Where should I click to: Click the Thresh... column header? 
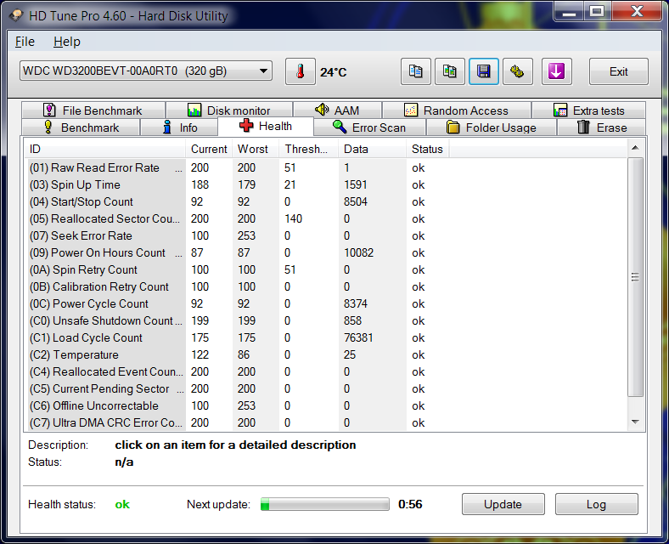tap(309, 149)
